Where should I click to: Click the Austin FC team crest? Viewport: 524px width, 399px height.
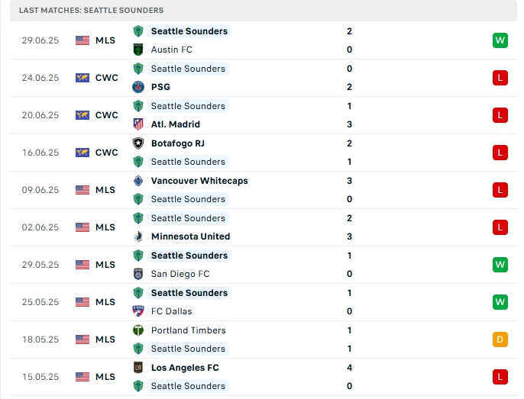click(138, 50)
